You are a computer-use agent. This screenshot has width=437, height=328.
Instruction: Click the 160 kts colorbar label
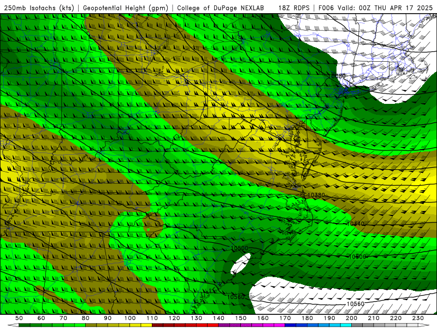pos(263,318)
